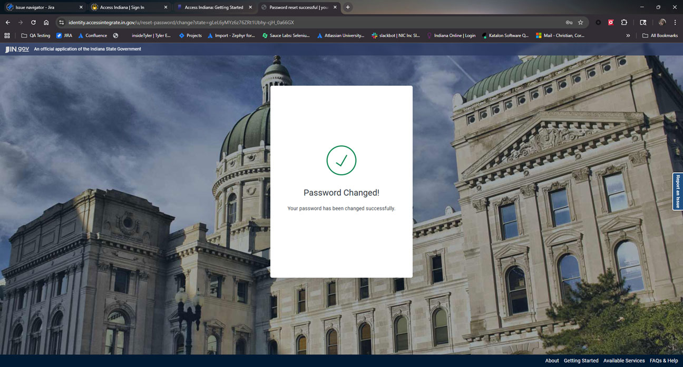Image resolution: width=683 pixels, height=367 pixels.
Task: Go to the browser home page
Action: click(46, 23)
